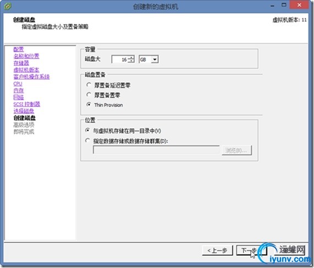This screenshot has height=268, width=314.
Task: Choose 指定数据存储或数据存储群集(D) option
Action: click(x=87, y=140)
